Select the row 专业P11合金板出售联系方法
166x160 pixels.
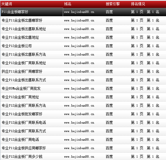[83, 55]
